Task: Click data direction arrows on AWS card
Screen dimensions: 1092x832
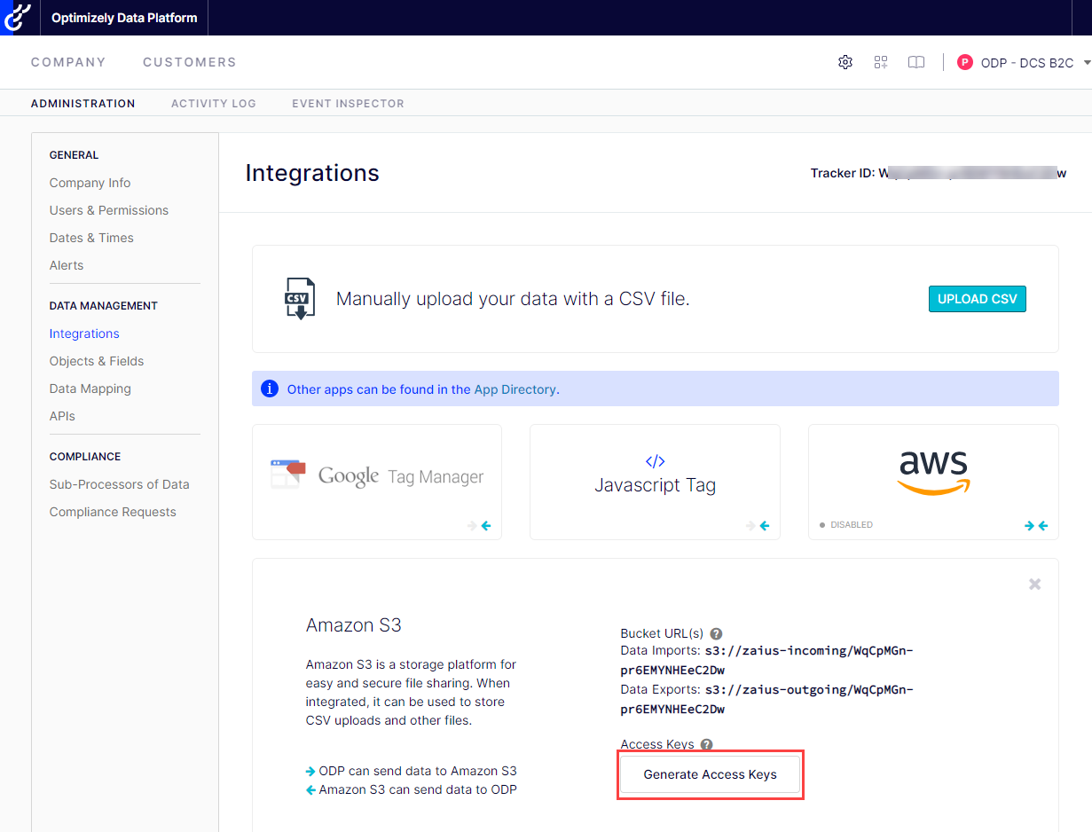Action: pos(1036,526)
